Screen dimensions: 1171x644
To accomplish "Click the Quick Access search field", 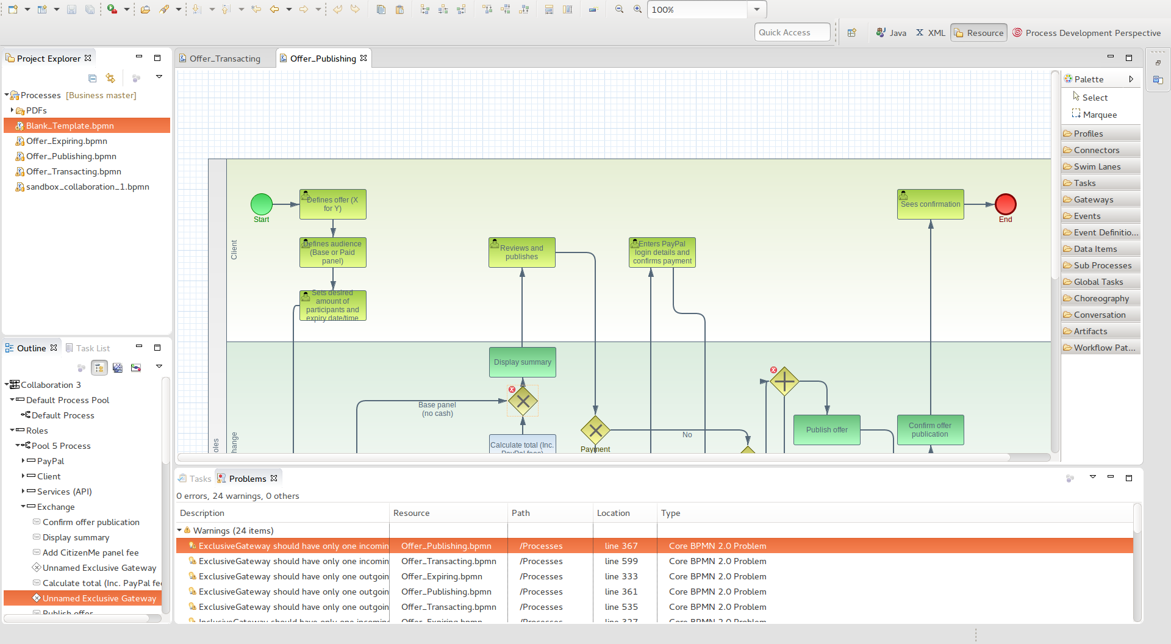I will 792,32.
